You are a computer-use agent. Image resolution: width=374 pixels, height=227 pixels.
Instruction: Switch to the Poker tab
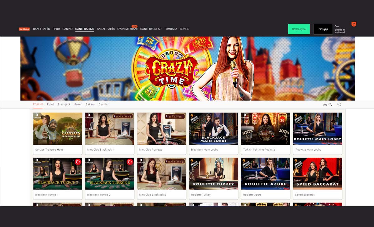coord(78,104)
